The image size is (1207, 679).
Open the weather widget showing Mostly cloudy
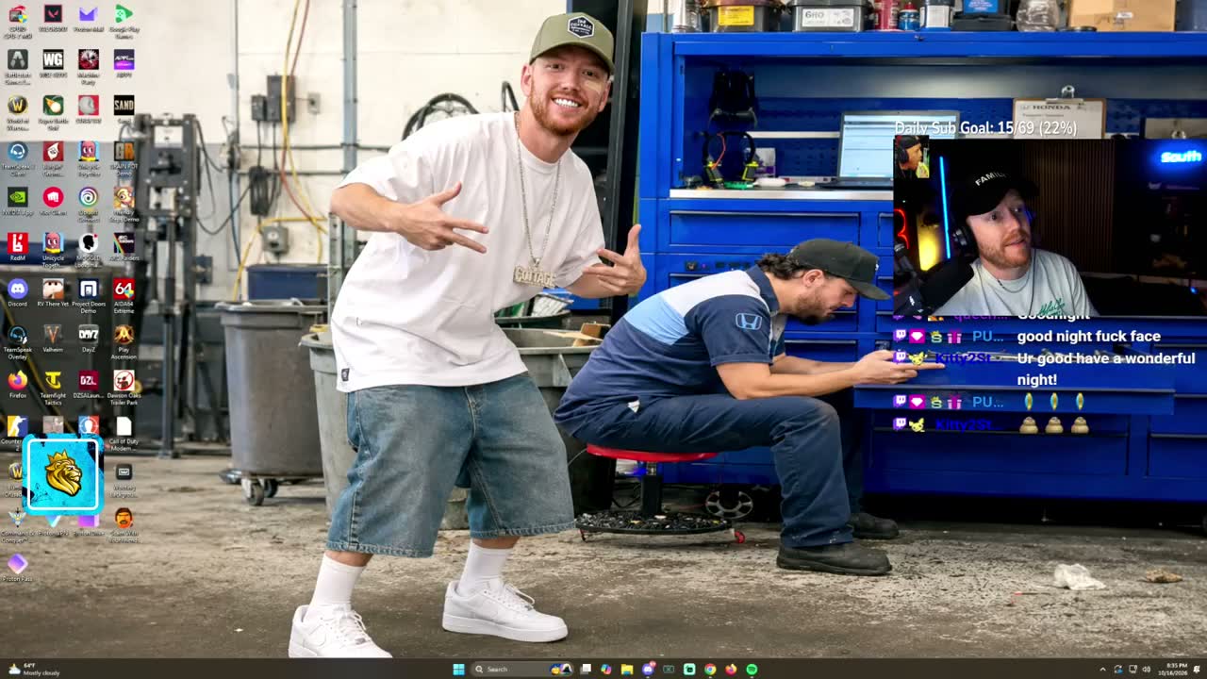point(33,669)
